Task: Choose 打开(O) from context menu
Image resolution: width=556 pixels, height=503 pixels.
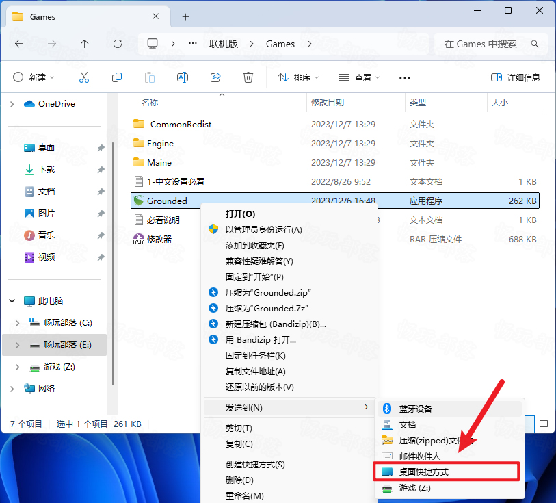Action: (x=289, y=214)
